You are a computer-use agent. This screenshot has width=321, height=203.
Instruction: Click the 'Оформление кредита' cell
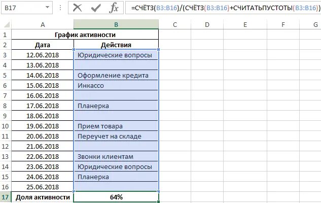(x=116, y=75)
